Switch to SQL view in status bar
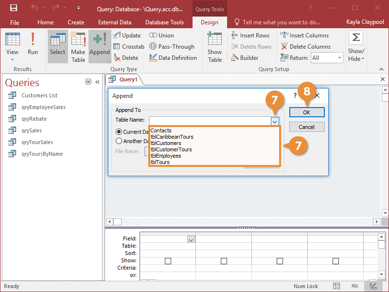This screenshot has width=389, height=292. click(355, 286)
